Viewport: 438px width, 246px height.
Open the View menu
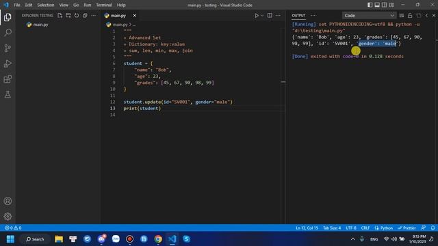64,5
